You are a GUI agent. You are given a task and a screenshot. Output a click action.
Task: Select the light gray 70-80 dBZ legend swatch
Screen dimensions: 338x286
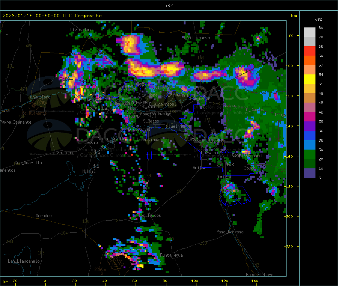pyautogui.click(x=309, y=32)
